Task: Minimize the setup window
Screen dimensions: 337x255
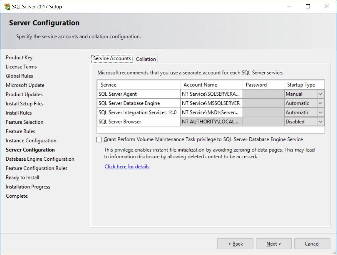Action: click(x=289, y=6)
